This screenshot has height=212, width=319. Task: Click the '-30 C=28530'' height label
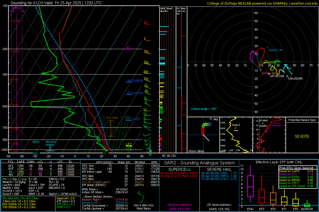click(x=134, y=81)
